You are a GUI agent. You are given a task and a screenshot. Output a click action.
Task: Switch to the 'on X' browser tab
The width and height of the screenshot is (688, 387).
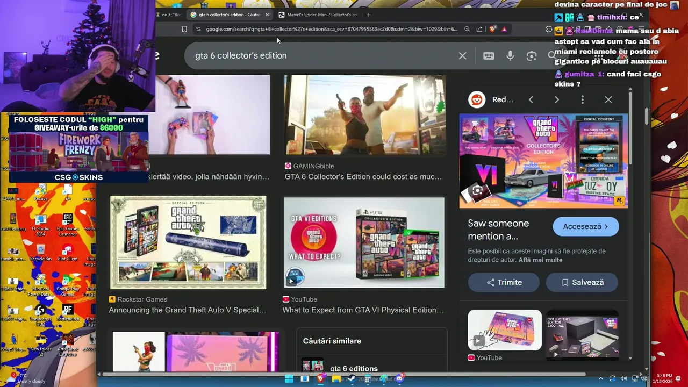coord(170,15)
